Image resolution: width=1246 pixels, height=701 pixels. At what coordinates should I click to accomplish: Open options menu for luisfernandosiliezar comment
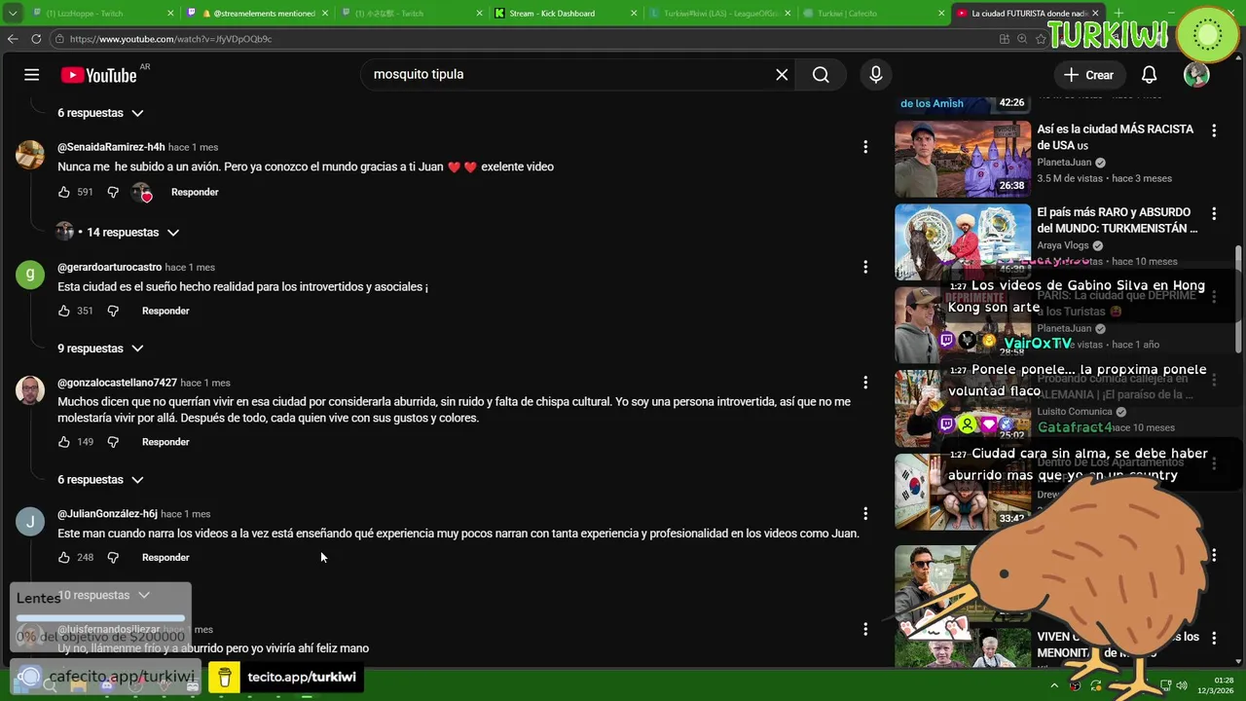click(865, 630)
